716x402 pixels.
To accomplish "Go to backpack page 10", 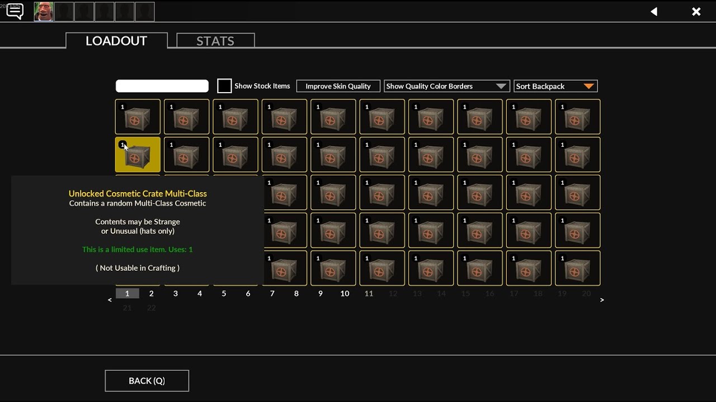I will tap(345, 293).
